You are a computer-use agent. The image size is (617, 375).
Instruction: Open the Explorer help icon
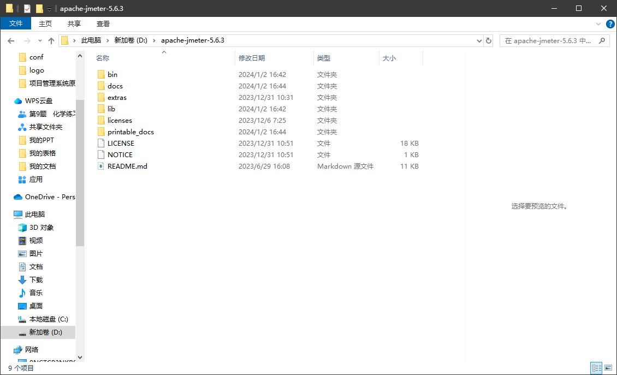(x=610, y=24)
